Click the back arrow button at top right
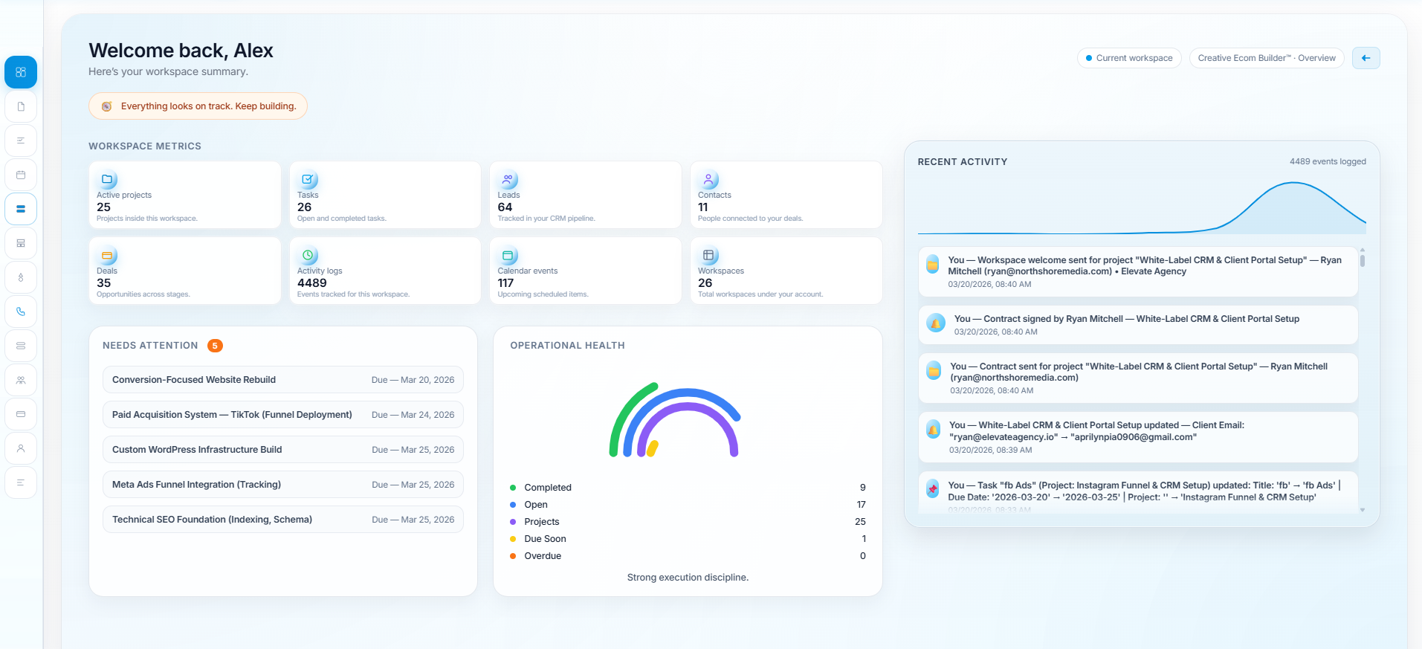The image size is (1422, 649). tap(1366, 58)
